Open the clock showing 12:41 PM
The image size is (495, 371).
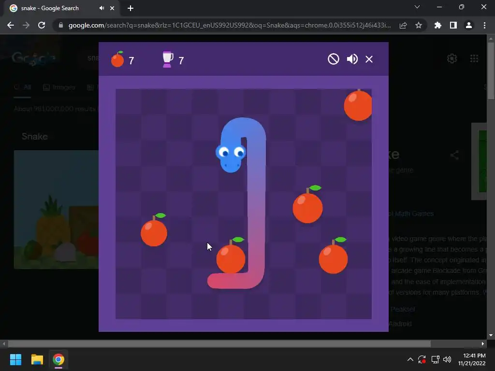click(472, 359)
